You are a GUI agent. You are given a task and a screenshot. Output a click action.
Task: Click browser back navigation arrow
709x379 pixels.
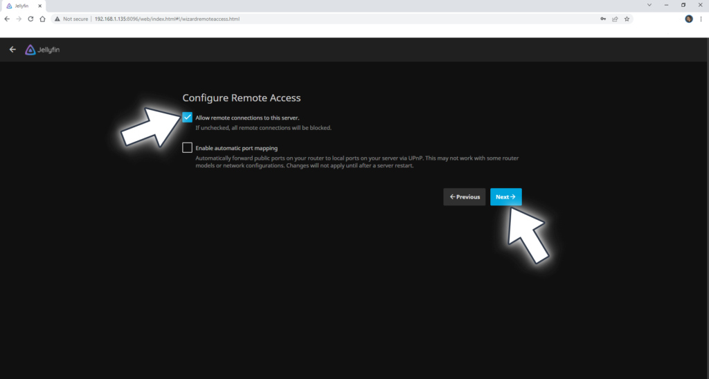pyautogui.click(x=7, y=19)
